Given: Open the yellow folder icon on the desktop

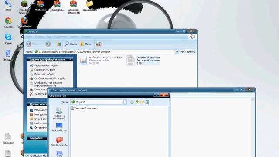Looking at the screenshot, I should [90, 5].
